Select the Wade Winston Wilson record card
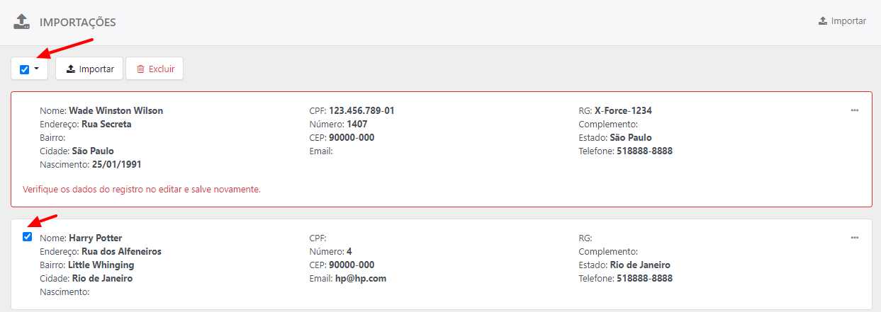881x312 pixels. 442,149
